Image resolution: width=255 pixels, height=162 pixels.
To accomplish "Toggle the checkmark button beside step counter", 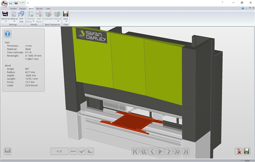I will pos(82,151).
